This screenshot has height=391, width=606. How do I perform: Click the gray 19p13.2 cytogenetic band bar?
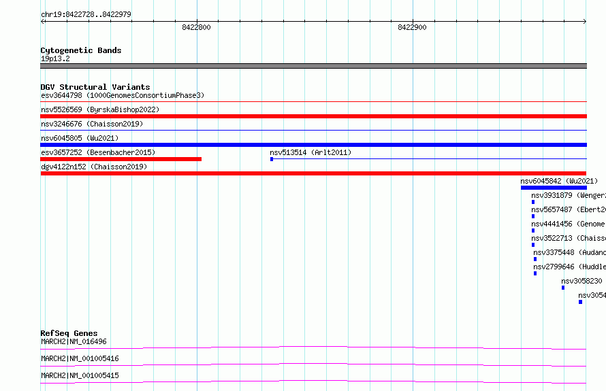pyautogui.click(x=313, y=66)
